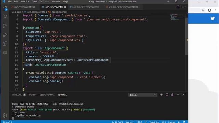Change encoding via UTF-8 status item

pos(139,122)
